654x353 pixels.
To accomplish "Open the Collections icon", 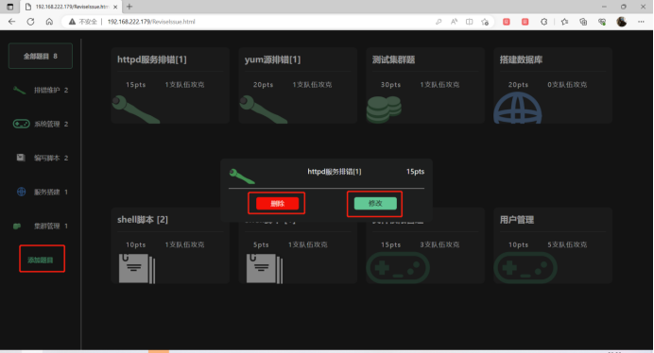I will pyautogui.click(x=583, y=22).
